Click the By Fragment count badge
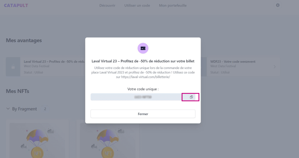 (45, 109)
